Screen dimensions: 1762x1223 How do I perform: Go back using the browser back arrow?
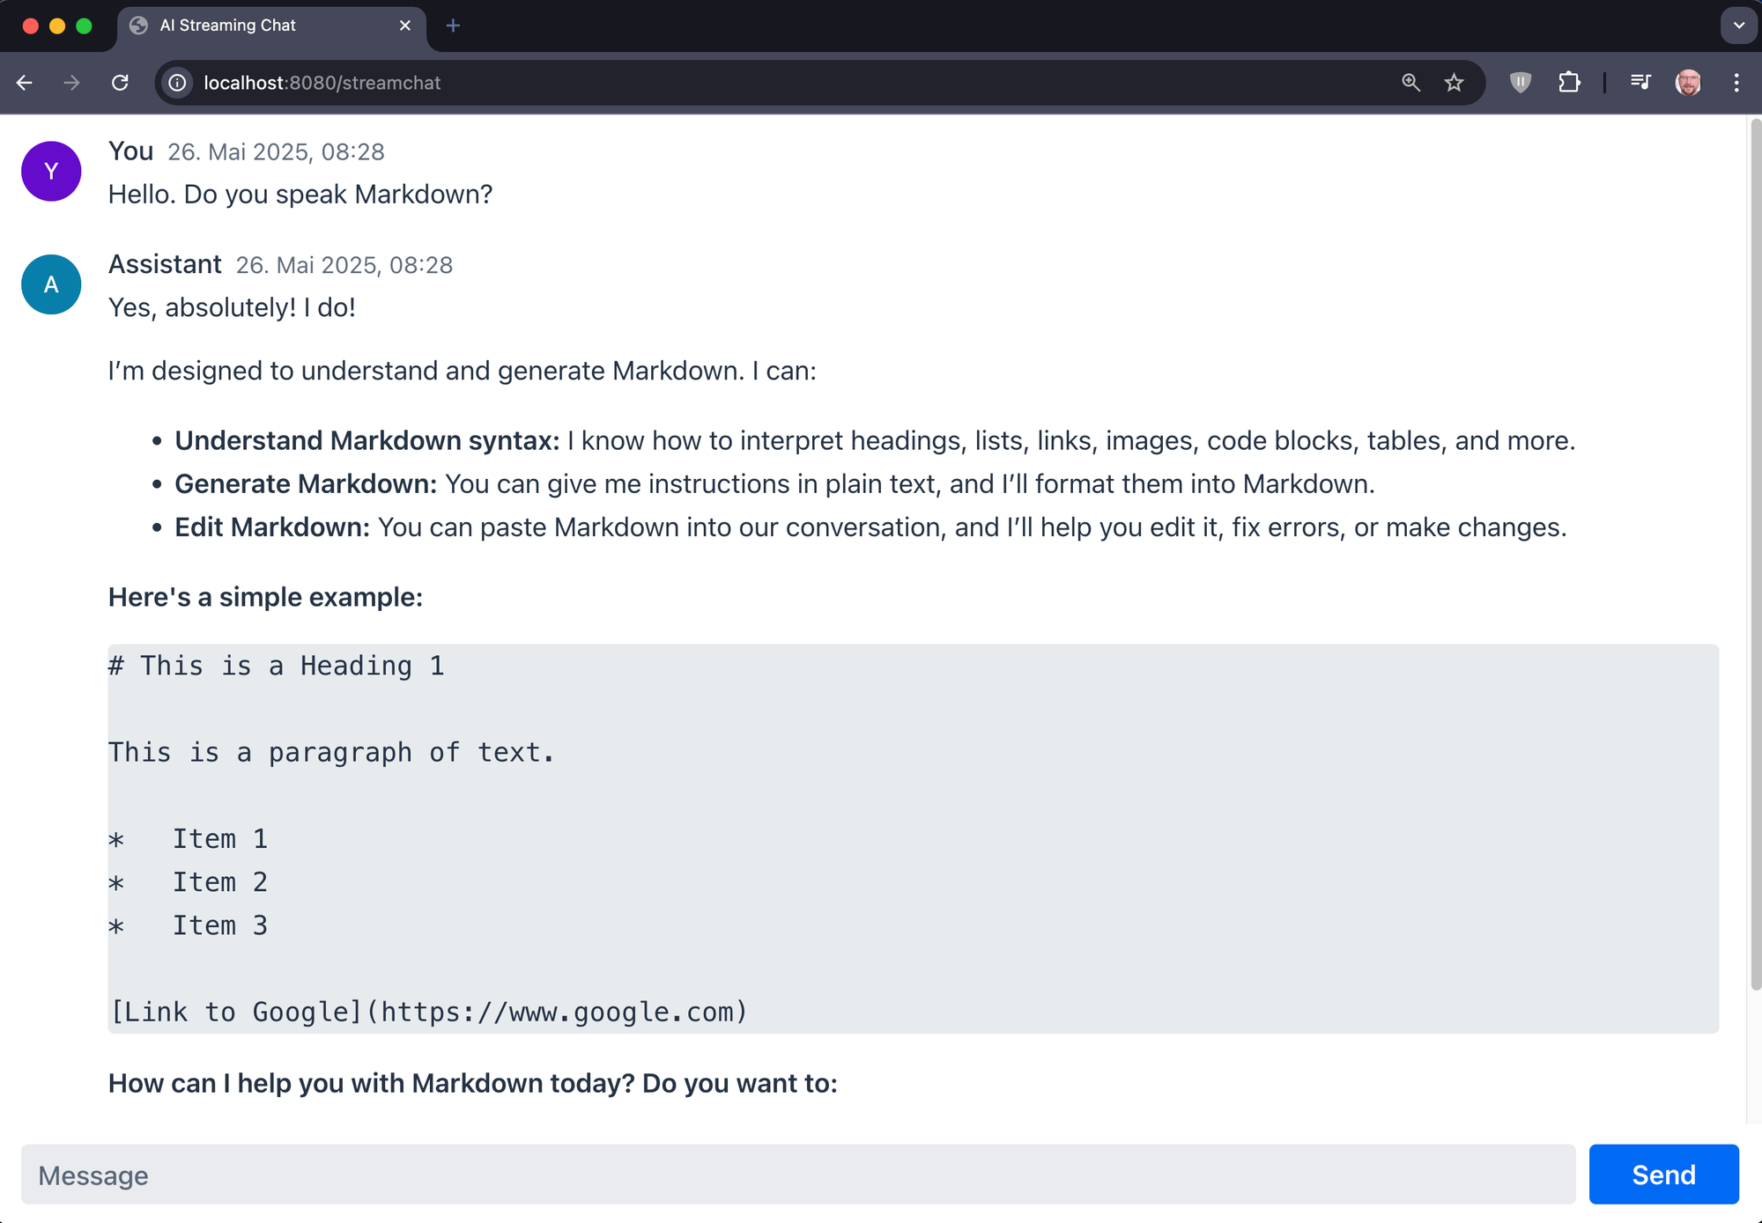pyautogui.click(x=25, y=83)
